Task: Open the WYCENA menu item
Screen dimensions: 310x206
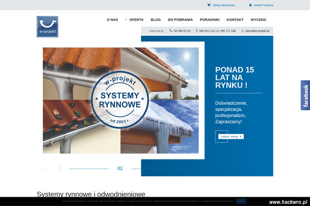Action: (258, 20)
